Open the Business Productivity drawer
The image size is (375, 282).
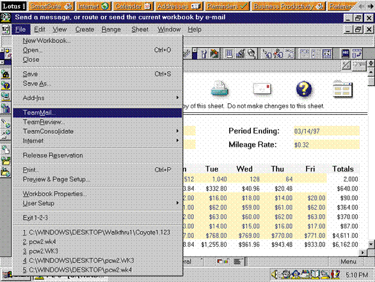click(x=289, y=6)
